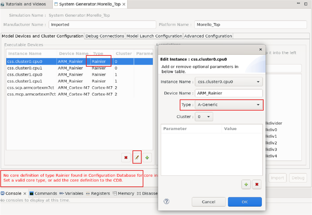Viewport: 312px width, 215px height.
Task: Select css.scp.armcortexm7ct row in device table
Action: coord(31,88)
